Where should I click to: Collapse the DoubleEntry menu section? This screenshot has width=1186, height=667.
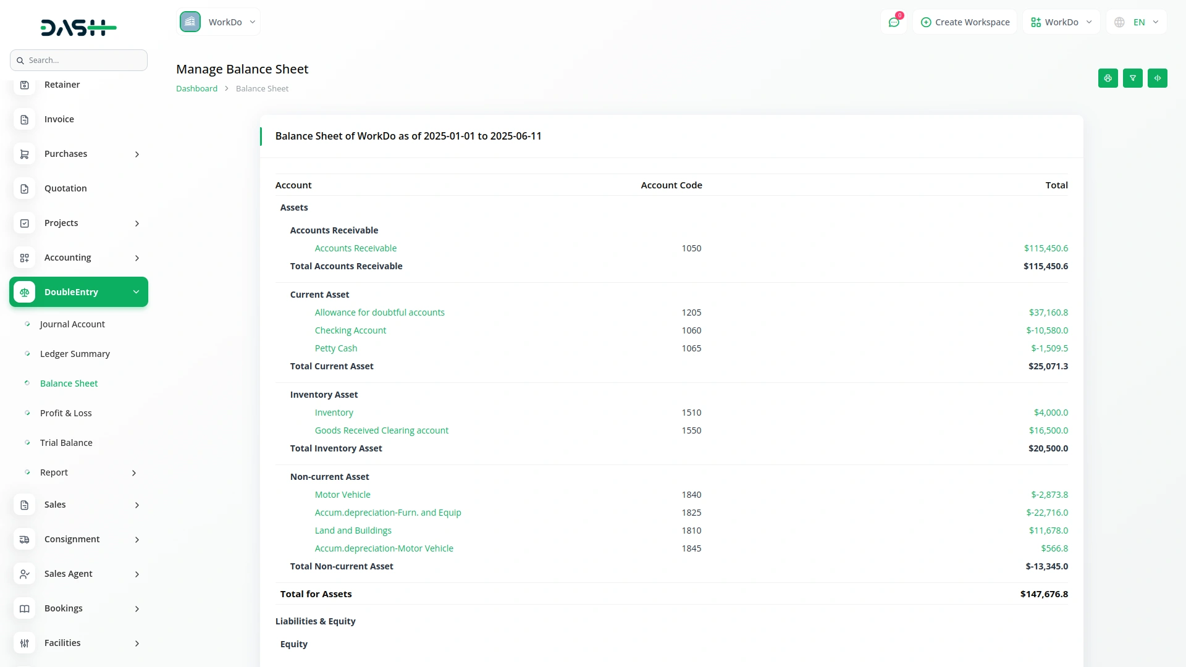click(136, 292)
